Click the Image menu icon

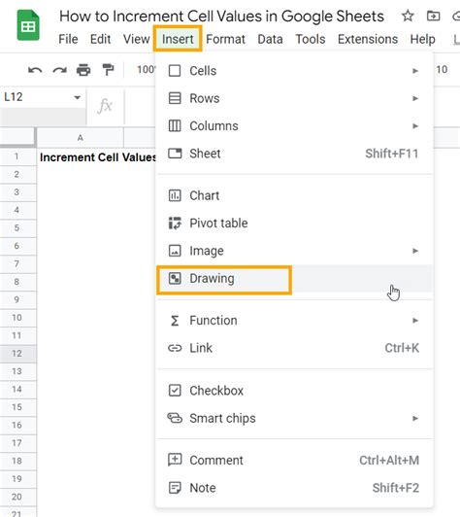(175, 251)
